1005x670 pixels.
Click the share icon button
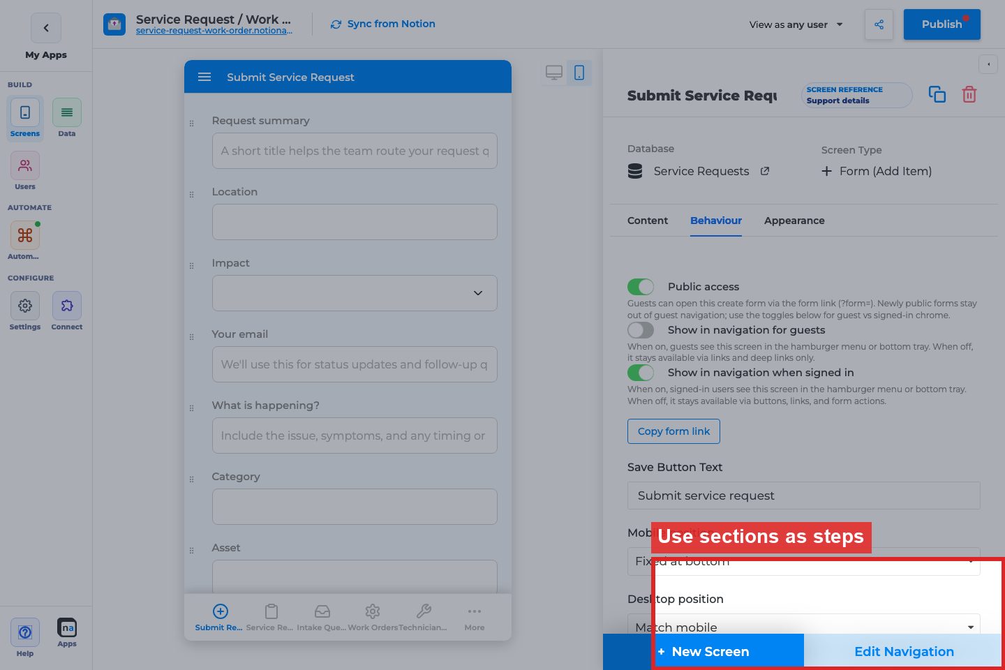[x=879, y=24]
